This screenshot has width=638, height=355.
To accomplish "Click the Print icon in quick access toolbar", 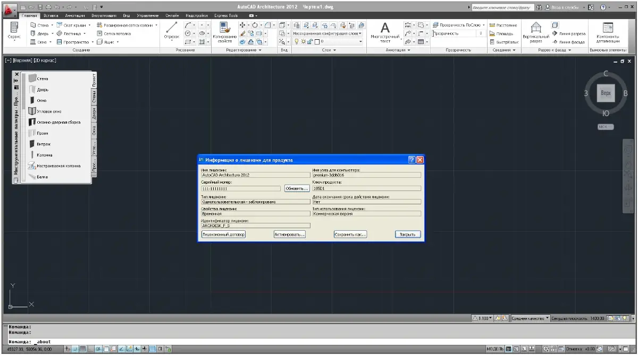I will 49,7.
